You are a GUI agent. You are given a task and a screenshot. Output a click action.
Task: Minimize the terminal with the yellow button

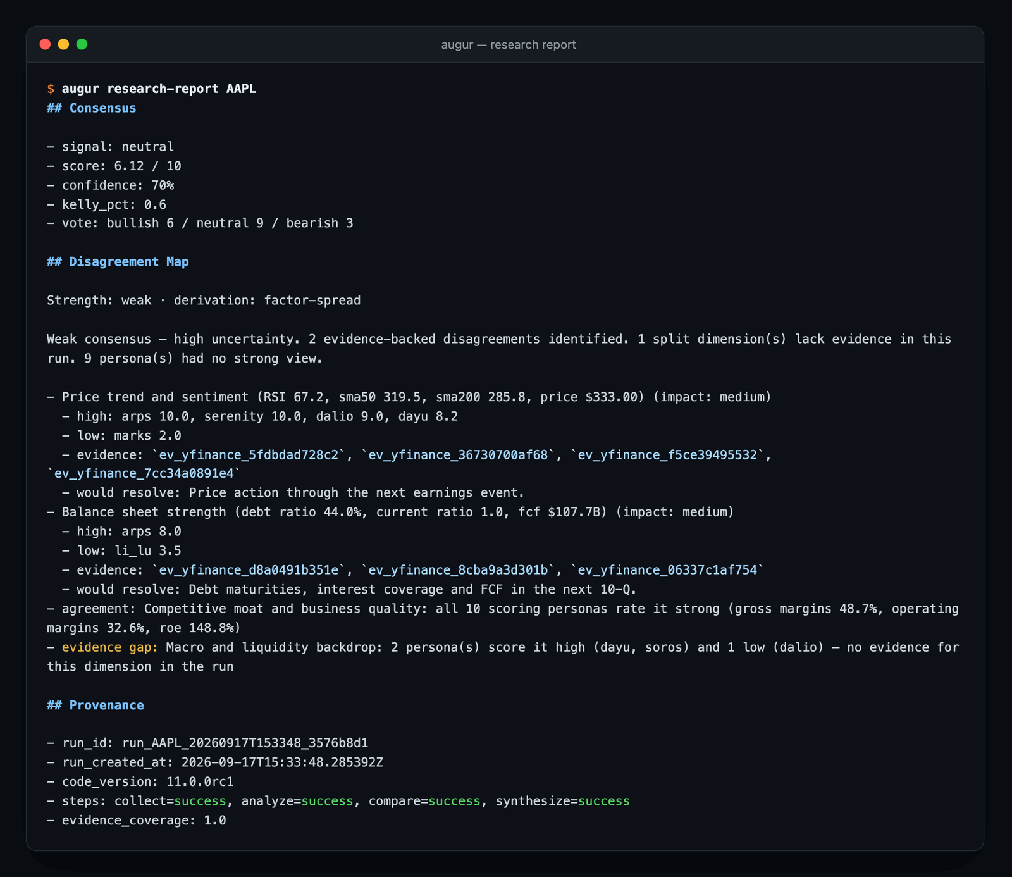click(63, 44)
